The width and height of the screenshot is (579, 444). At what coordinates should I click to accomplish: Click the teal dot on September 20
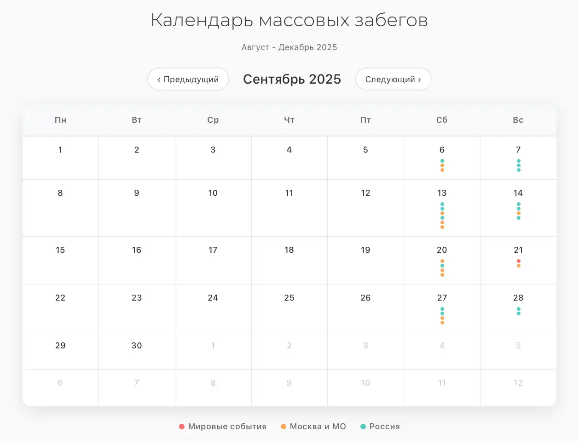pyautogui.click(x=442, y=266)
